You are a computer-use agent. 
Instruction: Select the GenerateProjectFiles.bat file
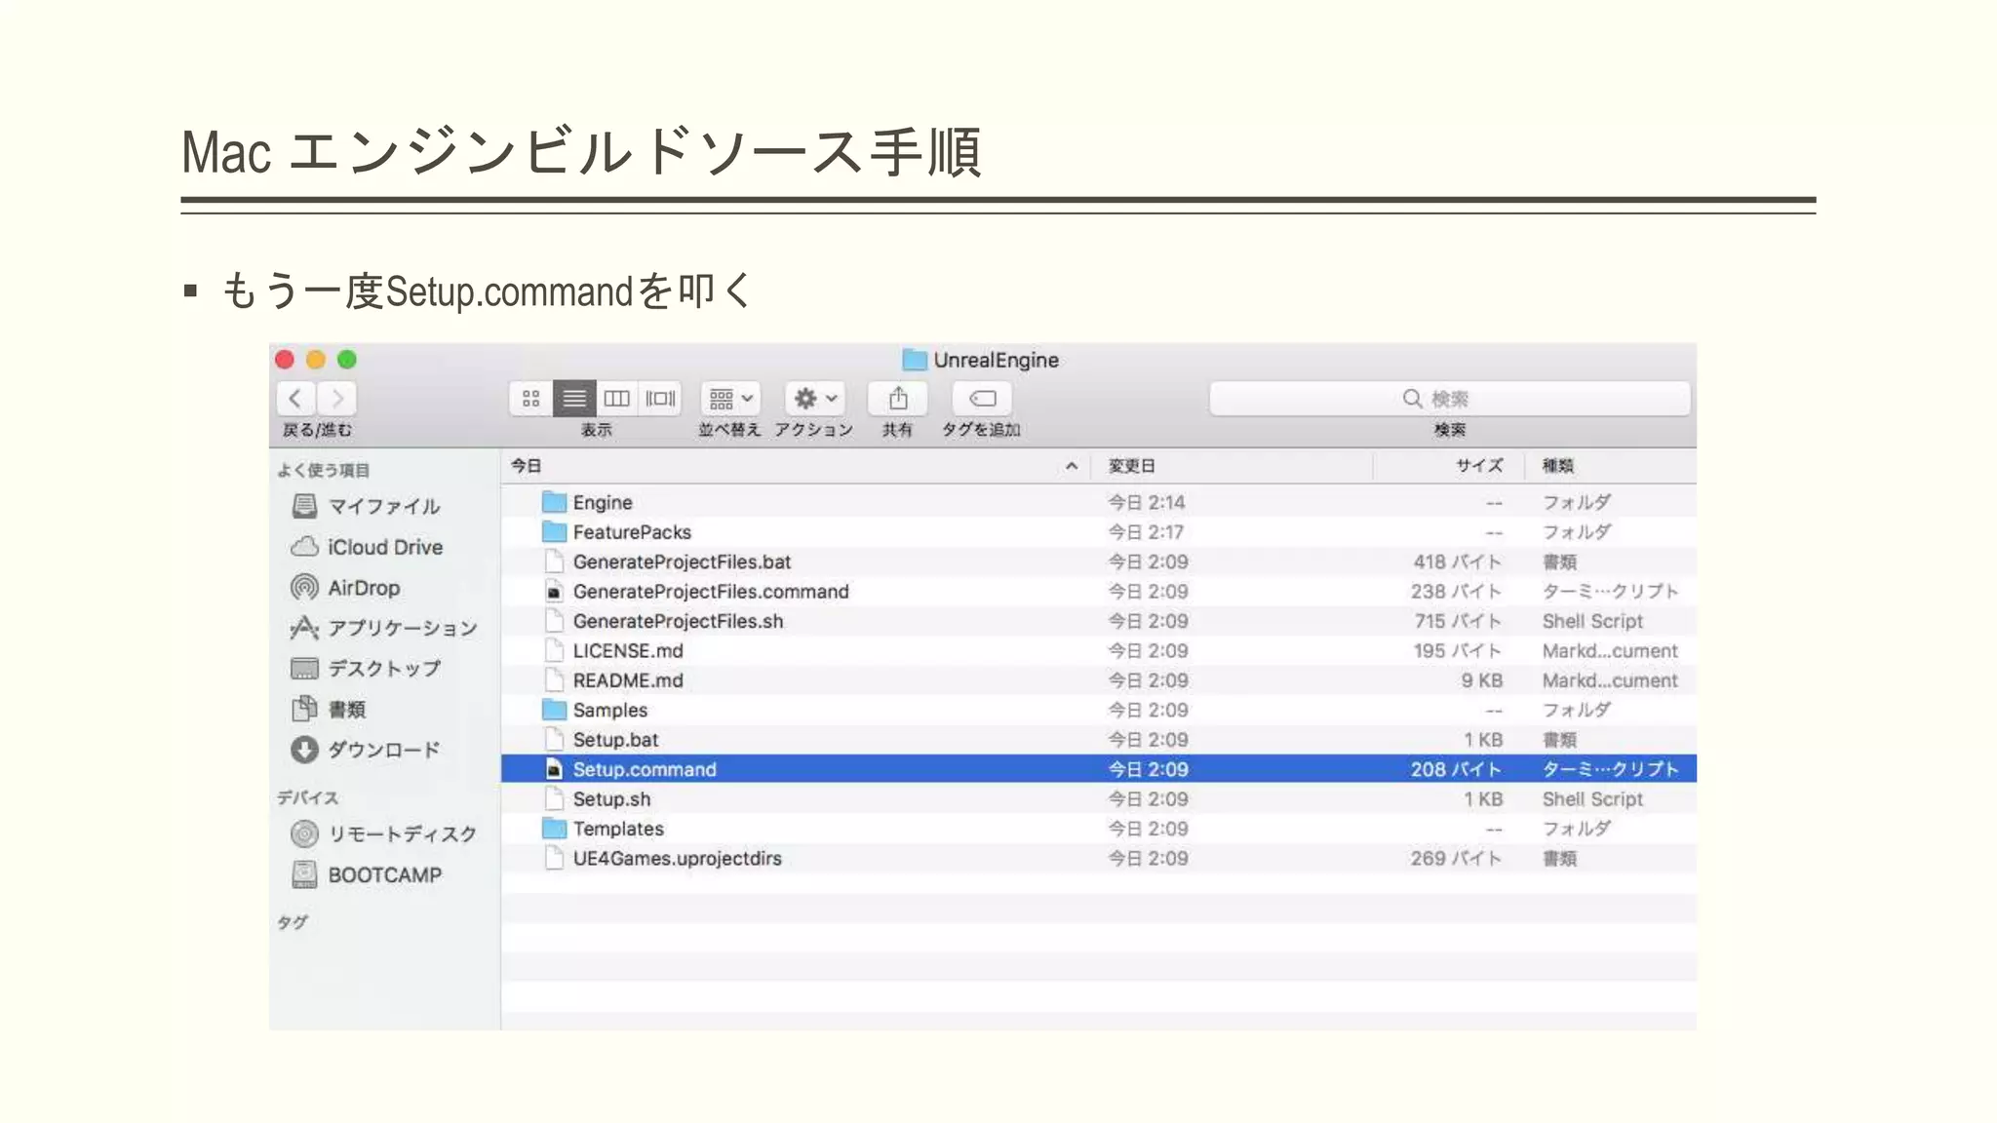click(1099, 561)
